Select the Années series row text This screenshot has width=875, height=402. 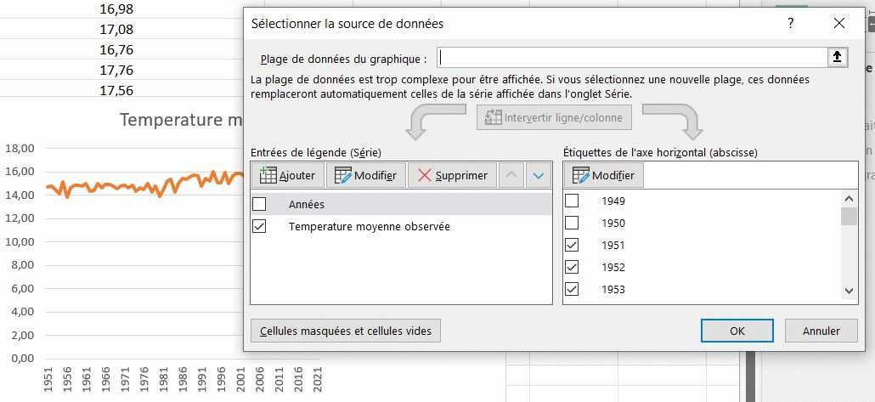307,204
